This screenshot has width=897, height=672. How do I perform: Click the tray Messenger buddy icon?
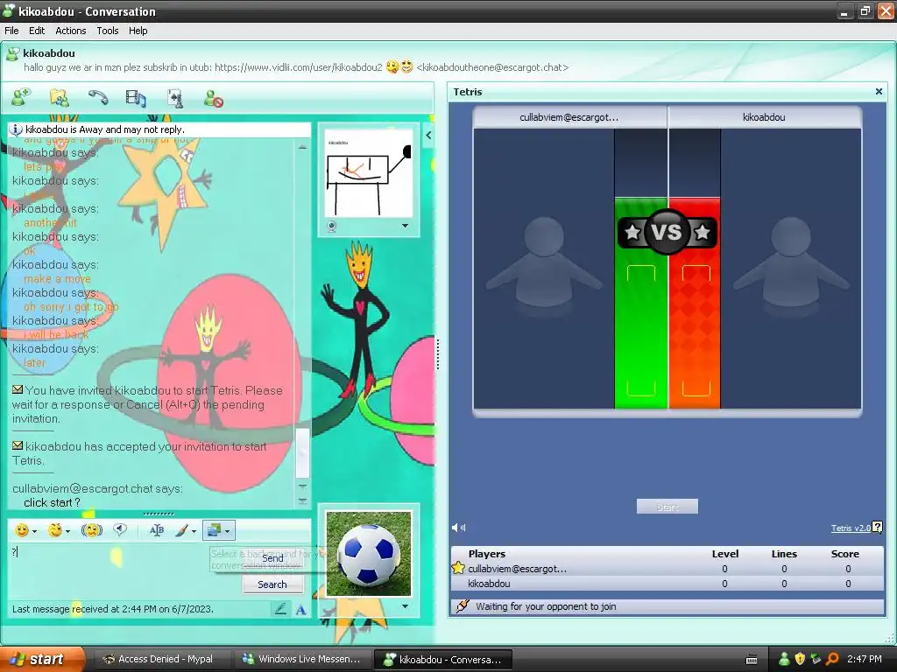784,659
